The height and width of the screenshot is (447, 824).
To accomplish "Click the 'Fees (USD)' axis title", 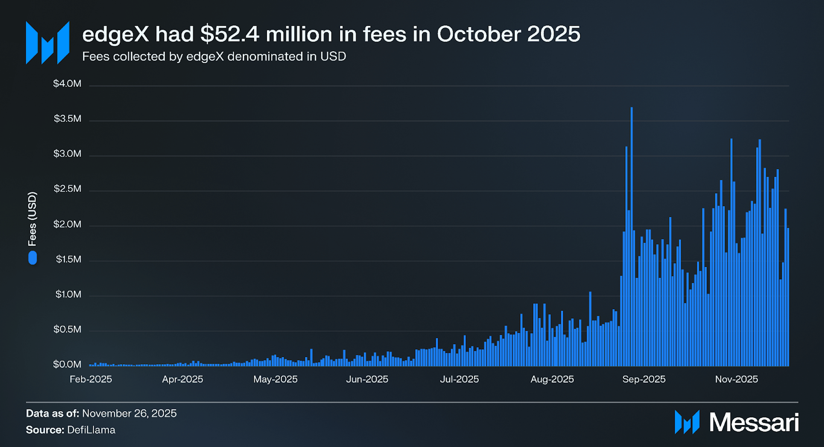I will 32,219.
